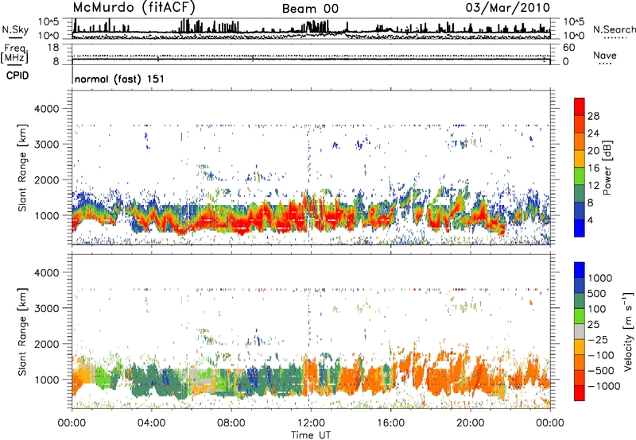Click the "4" value on the Power color bar
Screen dimensions: 636x440
click(x=591, y=221)
